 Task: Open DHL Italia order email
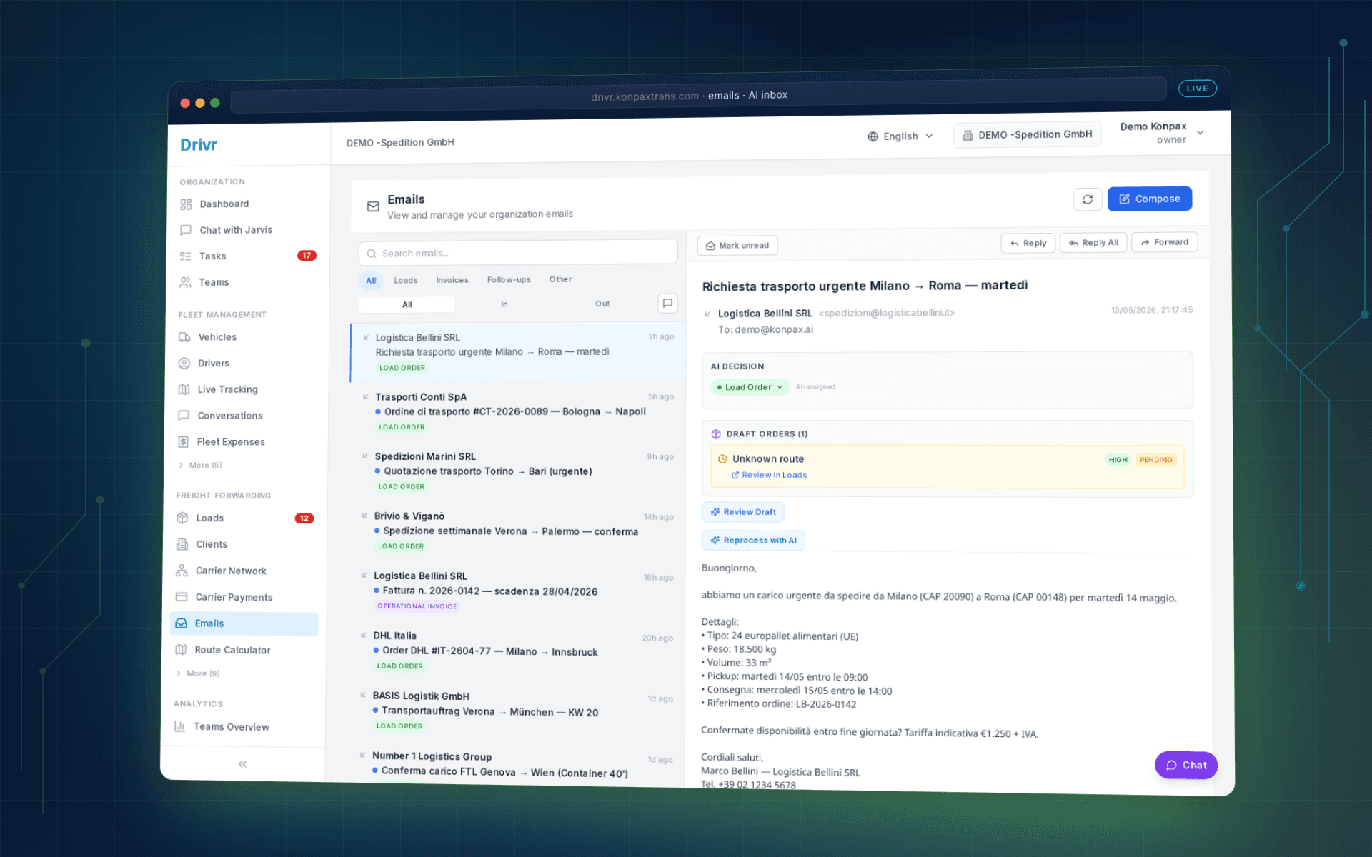(x=514, y=651)
